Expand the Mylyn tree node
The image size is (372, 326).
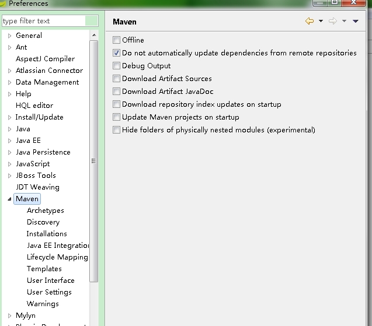(9, 316)
